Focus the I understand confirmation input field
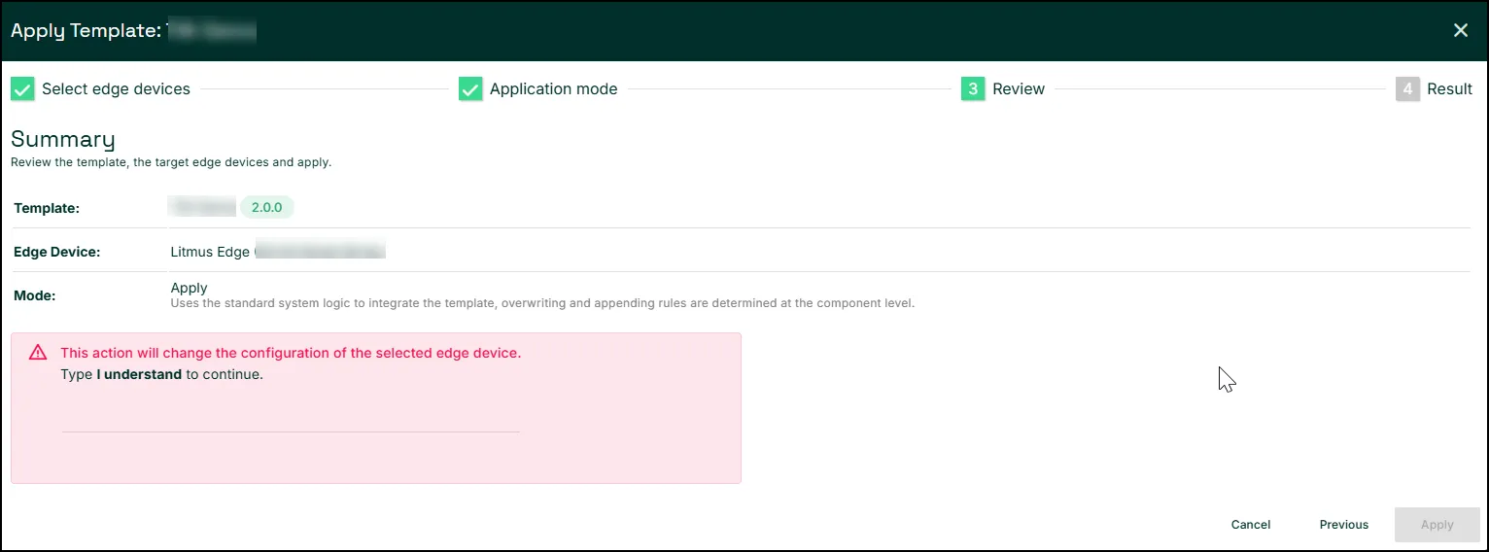 (x=291, y=418)
